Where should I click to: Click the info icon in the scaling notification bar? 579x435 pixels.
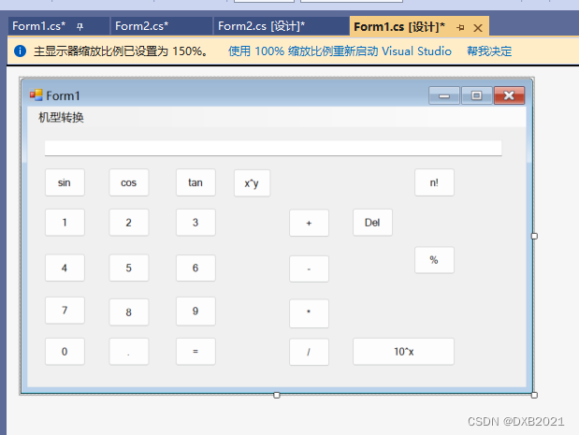pos(20,51)
